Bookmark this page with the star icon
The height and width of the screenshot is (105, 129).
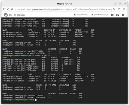(x=114, y=9)
